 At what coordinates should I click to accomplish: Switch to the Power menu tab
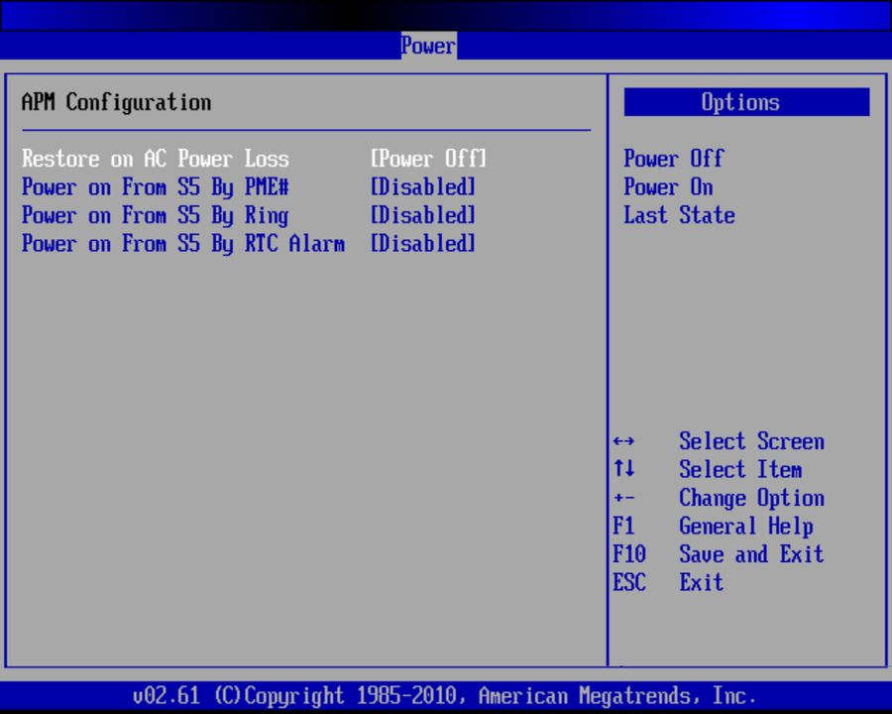(427, 46)
